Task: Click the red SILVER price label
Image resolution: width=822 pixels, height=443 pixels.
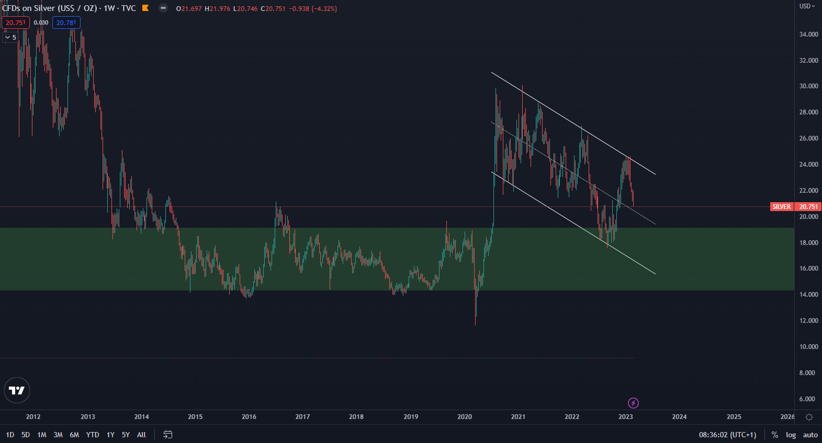Action: (782, 207)
